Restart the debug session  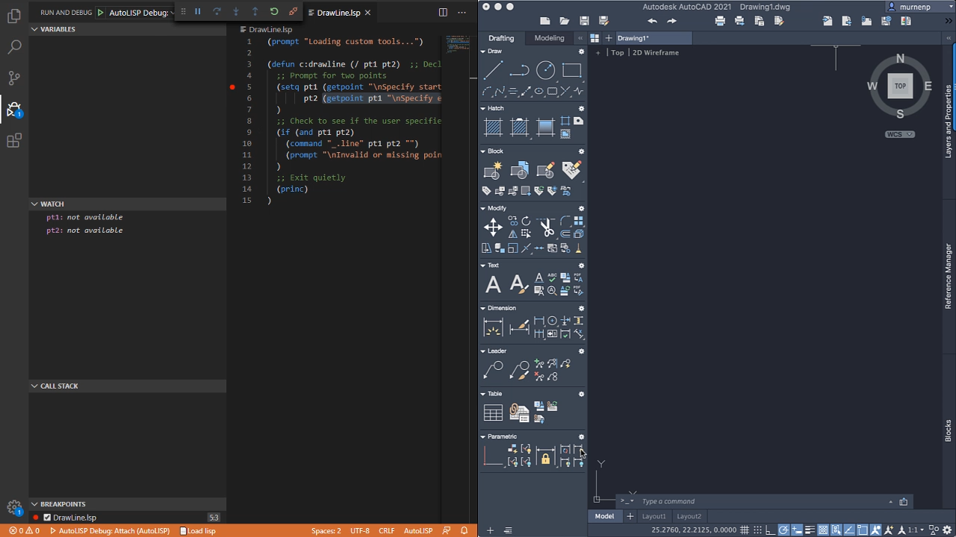274,12
